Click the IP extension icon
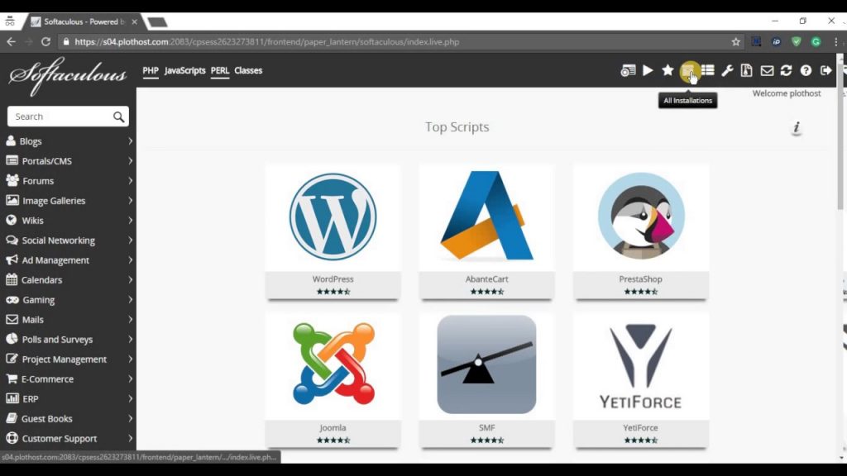This screenshot has width=847, height=476. pyautogui.click(x=776, y=41)
